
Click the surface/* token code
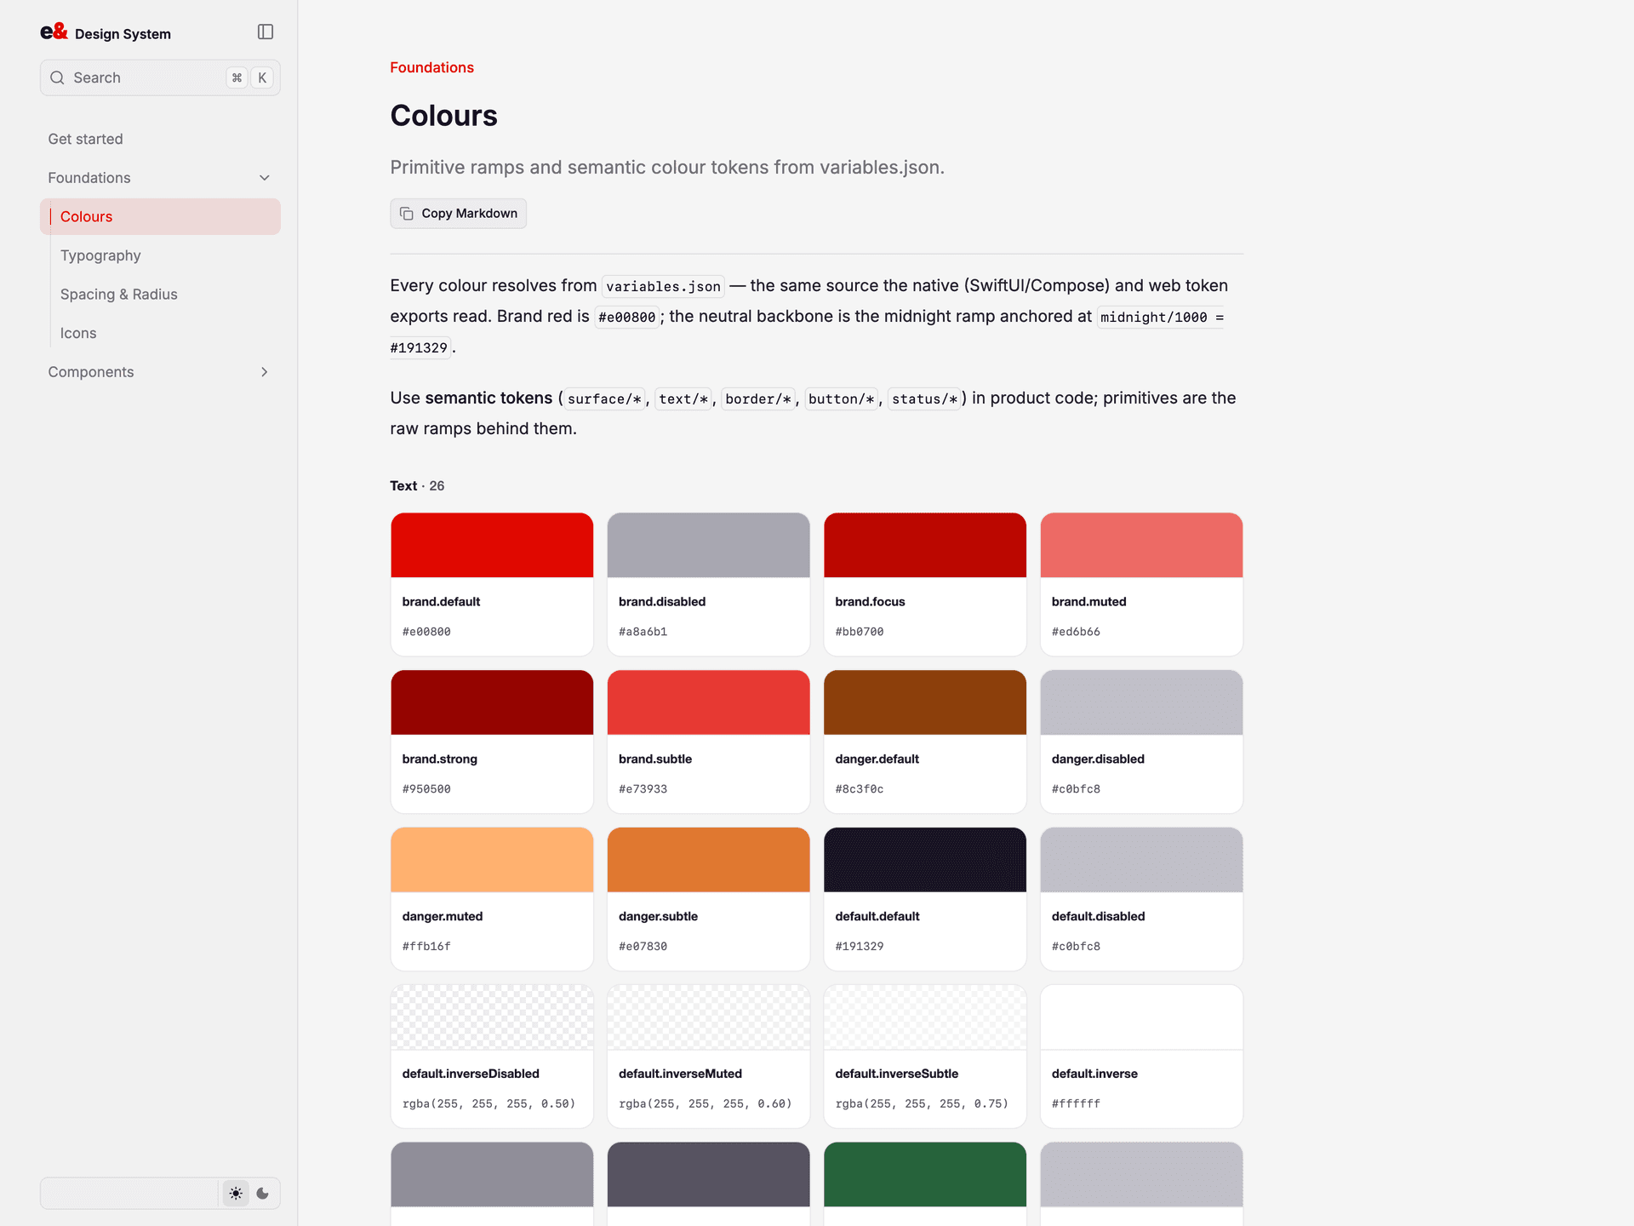[604, 399]
